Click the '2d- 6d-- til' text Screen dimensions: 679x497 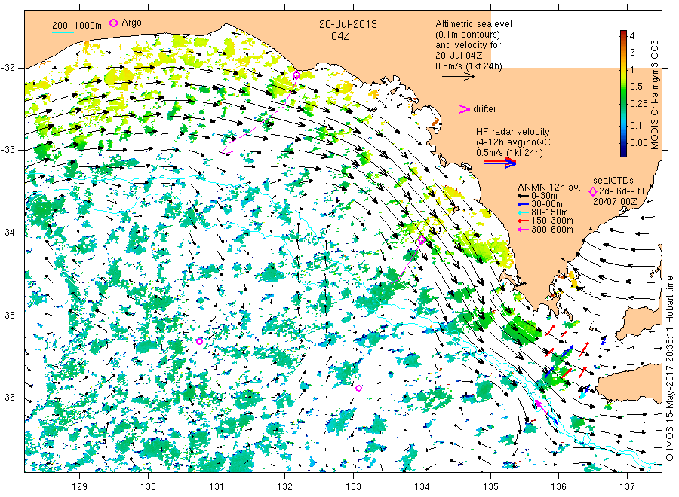(622, 191)
